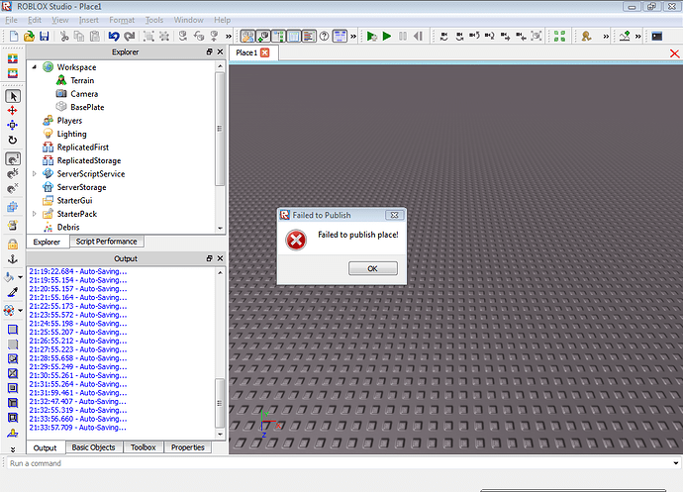Open the Insert menu

click(89, 20)
